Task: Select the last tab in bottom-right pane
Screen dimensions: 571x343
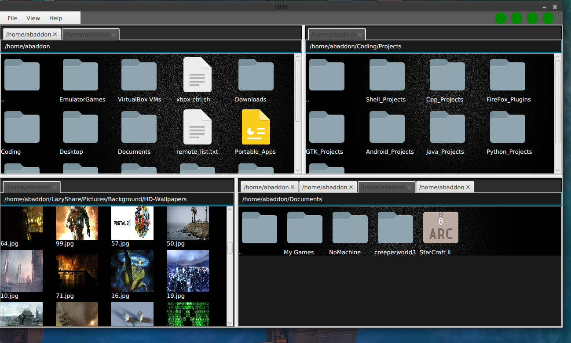Action: pyautogui.click(x=441, y=187)
